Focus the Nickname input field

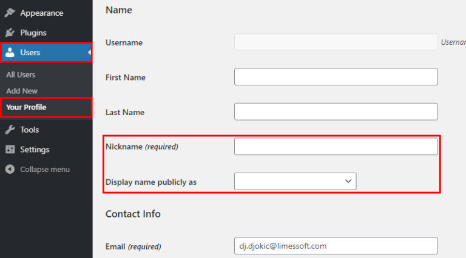(x=336, y=147)
